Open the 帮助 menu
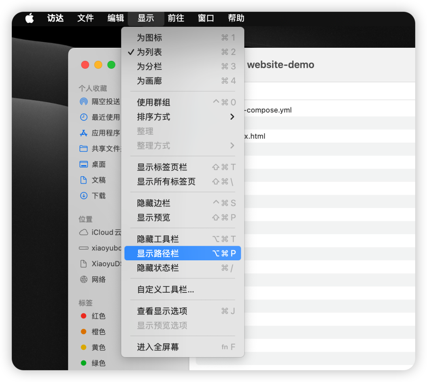Image resolution: width=427 pixels, height=382 pixels. [x=236, y=18]
